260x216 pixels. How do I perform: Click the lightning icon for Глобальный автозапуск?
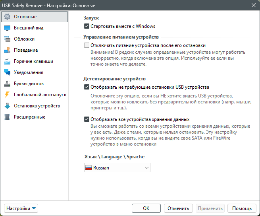[7, 95]
